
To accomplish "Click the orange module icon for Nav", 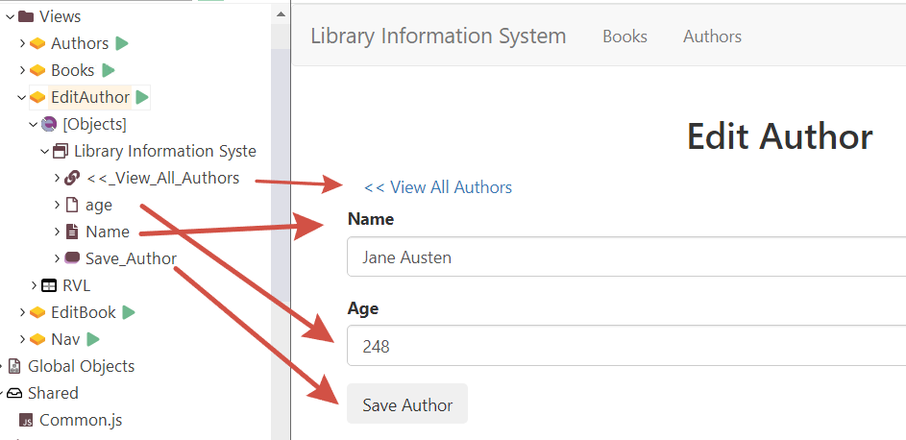I will pyautogui.click(x=37, y=339).
